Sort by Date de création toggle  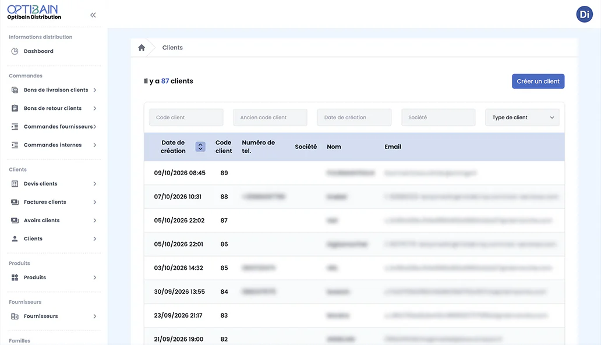[x=200, y=147]
